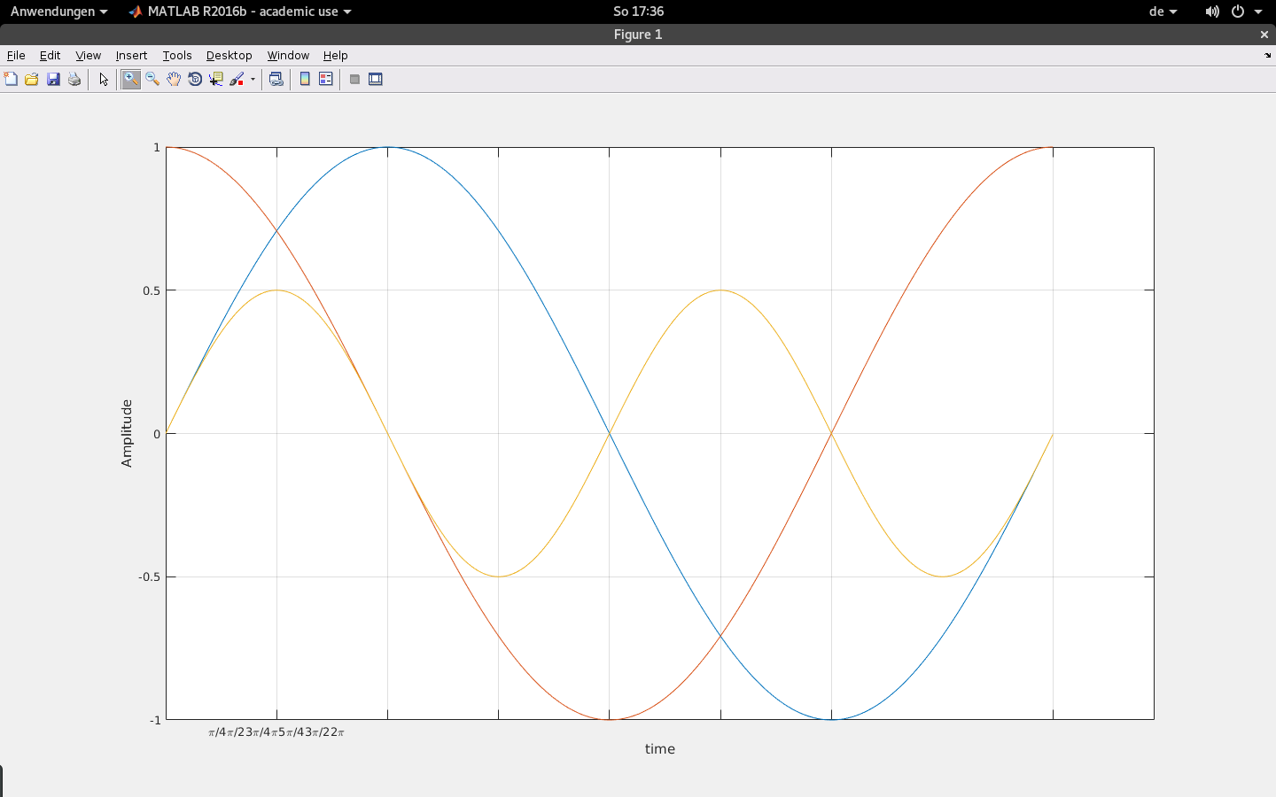
Task: Open the de keyboard layout dropdown
Action: [x=1163, y=12]
